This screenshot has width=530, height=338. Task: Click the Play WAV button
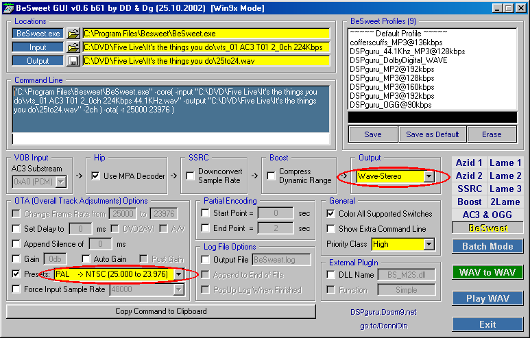coord(487,298)
